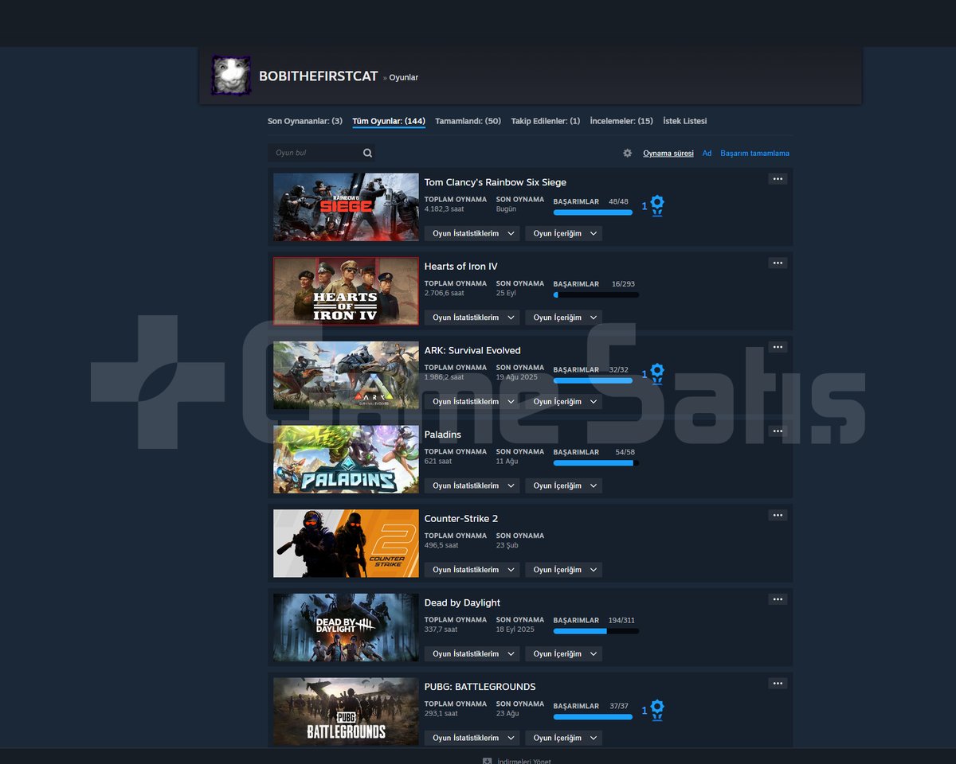Open Dead by Daylight title link
The width and height of the screenshot is (956, 764).
pyautogui.click(x=462, y=602)
